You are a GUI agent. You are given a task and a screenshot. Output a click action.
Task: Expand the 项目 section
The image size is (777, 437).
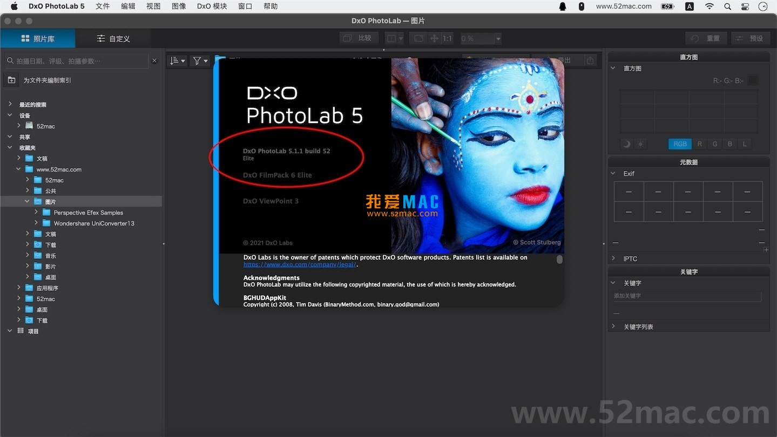pos(10,331)
